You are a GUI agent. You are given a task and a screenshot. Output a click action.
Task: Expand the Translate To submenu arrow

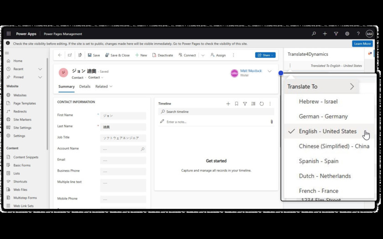(x=352, y=86)
